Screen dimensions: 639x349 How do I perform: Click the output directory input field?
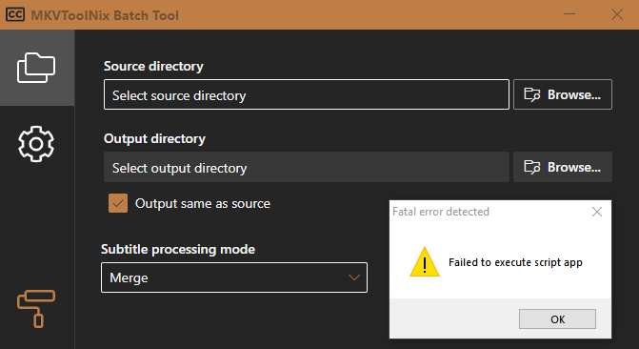(307, 168)
